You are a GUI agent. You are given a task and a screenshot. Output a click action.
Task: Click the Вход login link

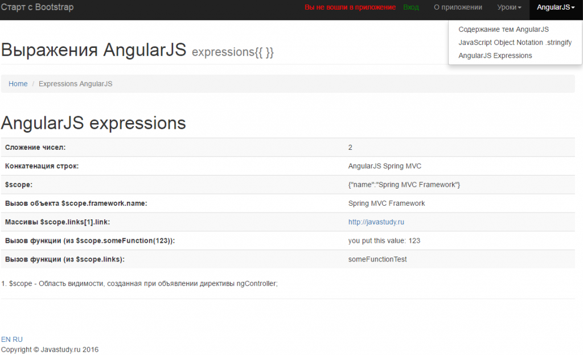coord(411,7)
